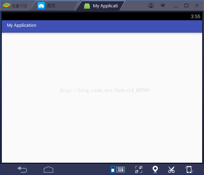Click the blue portrait phone icon in bottom bar
The image size is (204, 175).
click(x=113, y=169)
